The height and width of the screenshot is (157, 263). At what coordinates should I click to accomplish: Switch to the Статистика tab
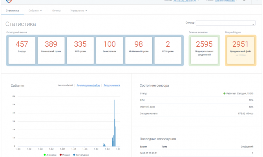[12, 10]
